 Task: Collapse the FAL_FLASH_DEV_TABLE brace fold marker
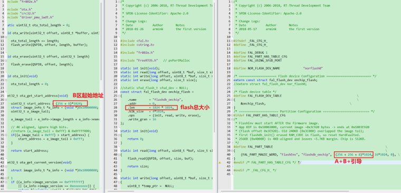coord(232,100)
